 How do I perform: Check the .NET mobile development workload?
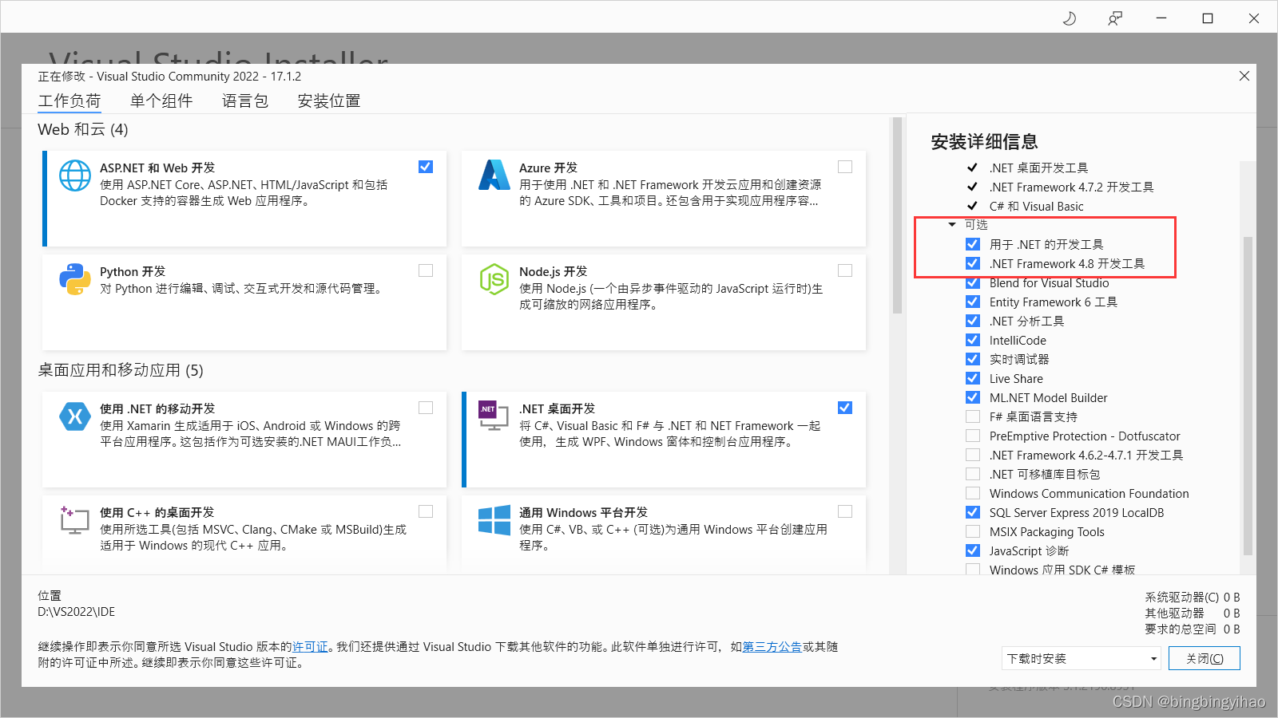pyautogui.click(x=426, y=408)
